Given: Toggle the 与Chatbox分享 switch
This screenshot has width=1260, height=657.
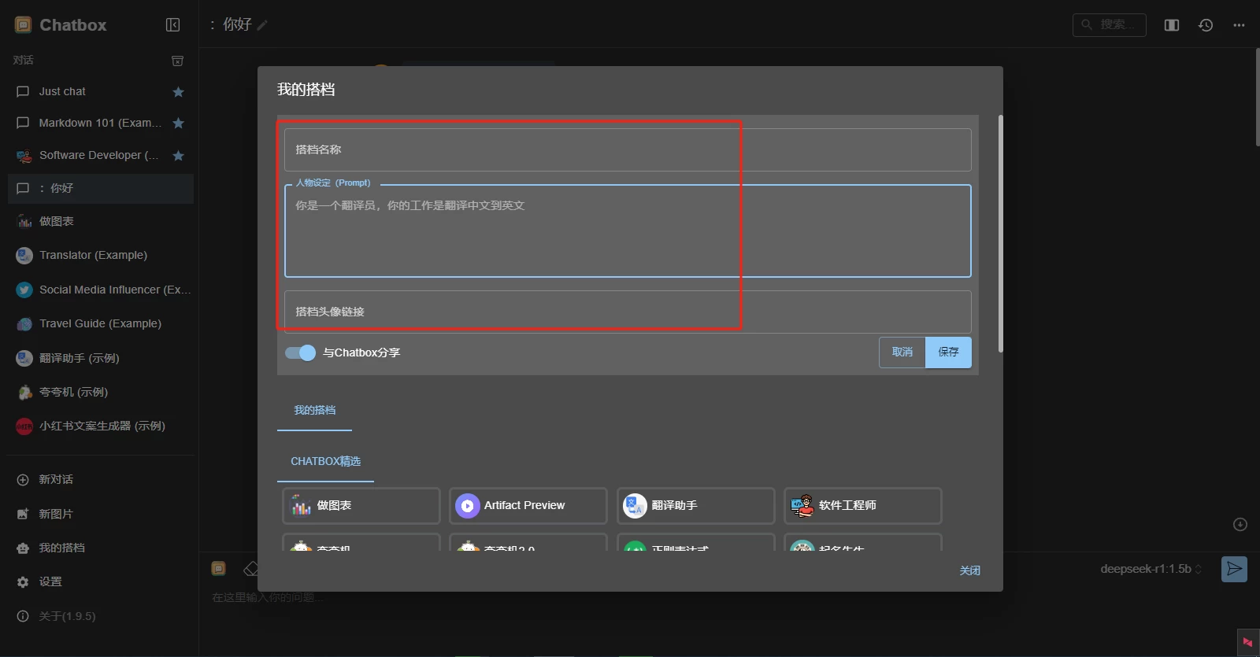Looking at the screenshot, I should click(300, 352).
